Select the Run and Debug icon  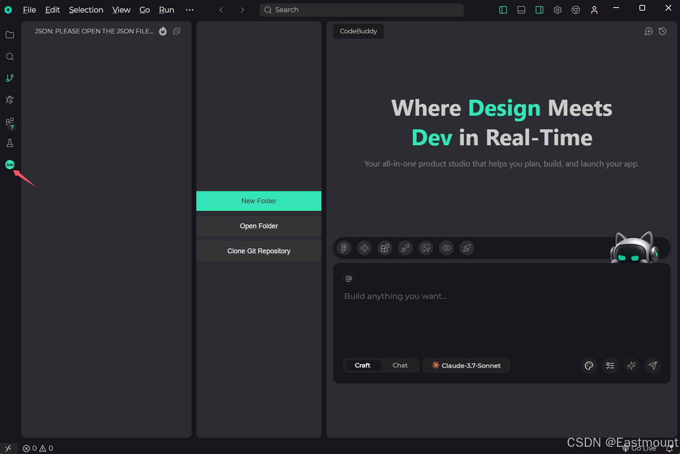[x=10, y=100]
